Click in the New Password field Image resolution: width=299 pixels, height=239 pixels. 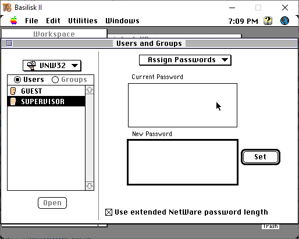(x=183, y=162)
